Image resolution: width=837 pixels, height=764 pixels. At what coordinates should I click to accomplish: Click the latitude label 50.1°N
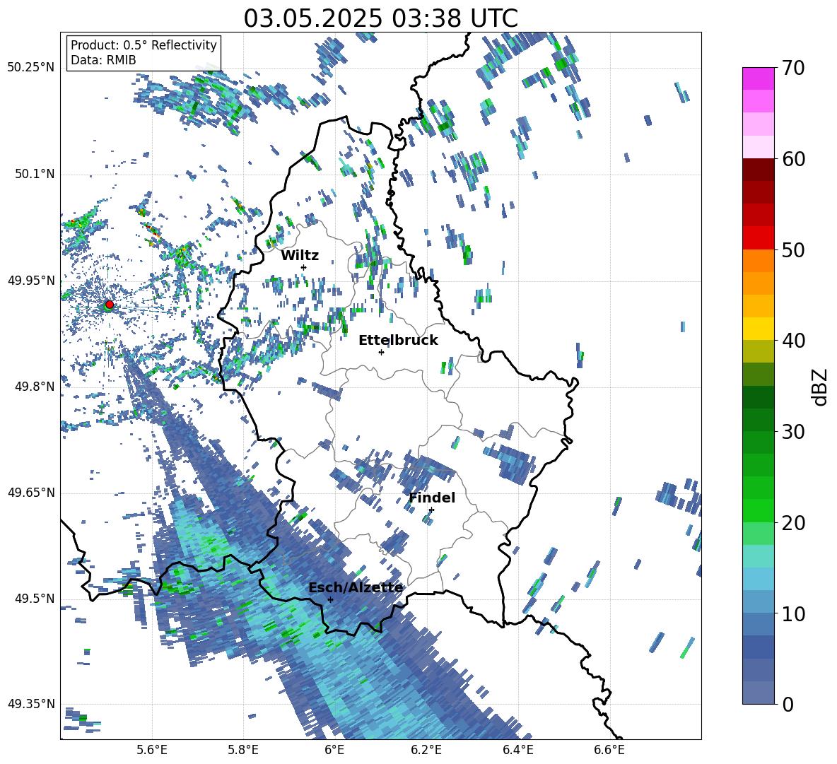click(x=34, y=175)
